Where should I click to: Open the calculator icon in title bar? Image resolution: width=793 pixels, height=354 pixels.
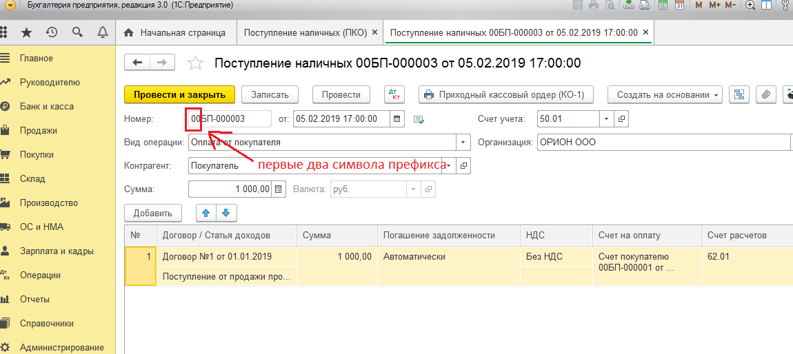[663, 6]
